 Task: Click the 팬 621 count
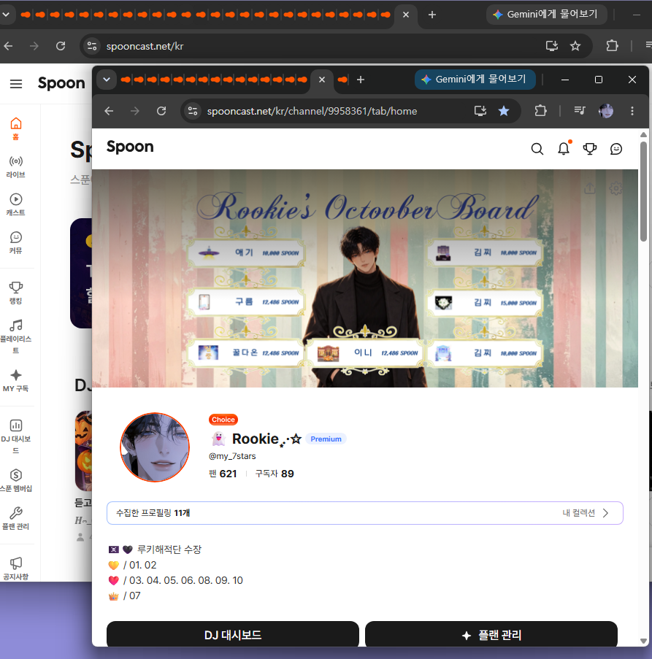(223, 474)
